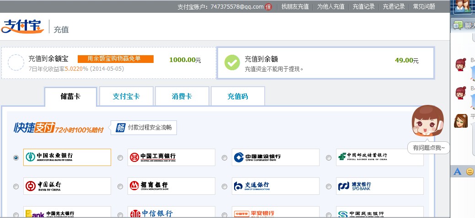Select the 中国邮政储蓄银行 radio button

pyautogui.click(x=329, y=157)
